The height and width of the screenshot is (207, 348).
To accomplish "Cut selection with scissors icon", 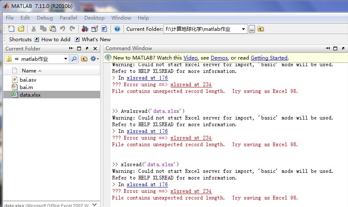I will (33, 29).
